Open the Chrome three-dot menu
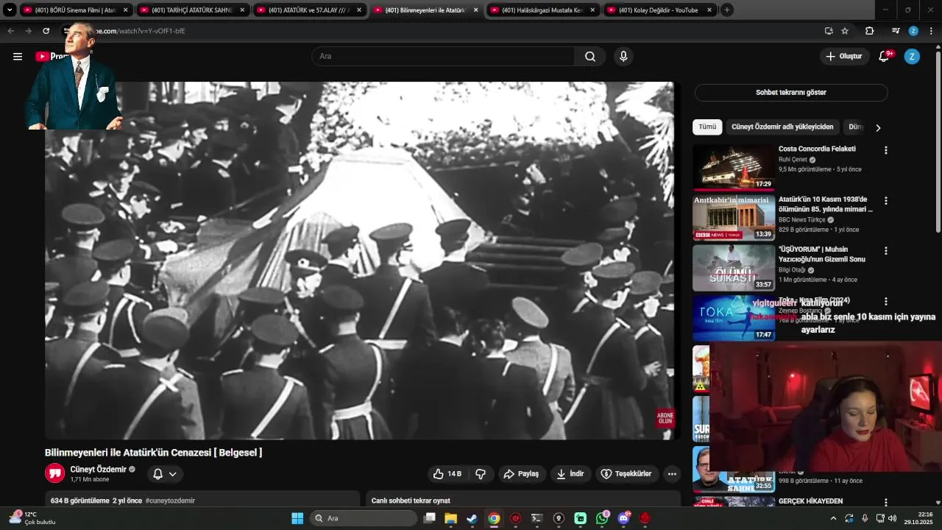This screenshot has height=530, width=942. coord(931,31)
